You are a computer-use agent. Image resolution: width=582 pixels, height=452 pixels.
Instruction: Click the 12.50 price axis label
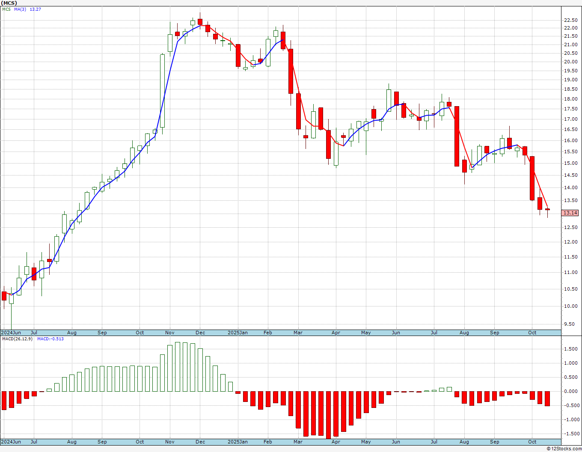tap(570, 227)
